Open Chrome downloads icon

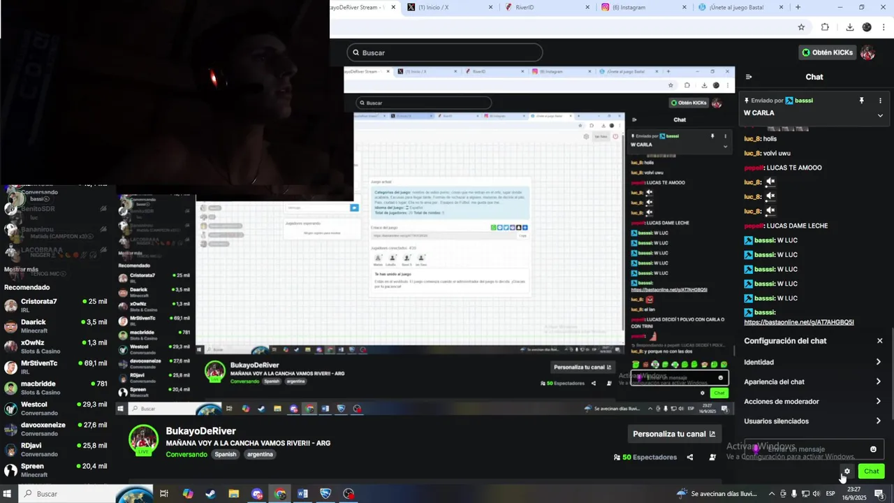tap(849, 27)
